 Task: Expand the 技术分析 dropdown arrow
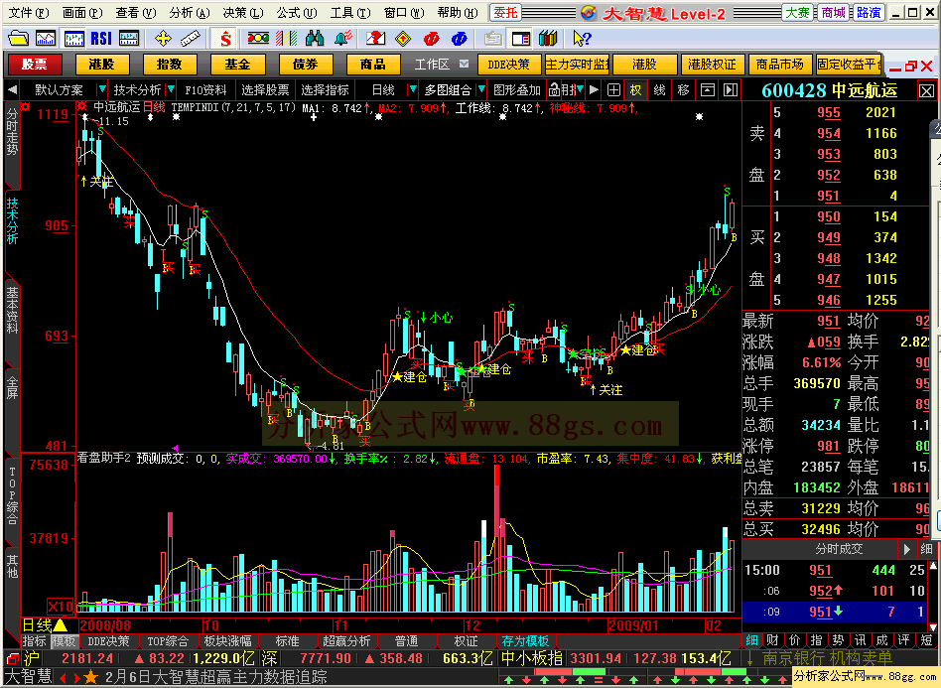171,90
